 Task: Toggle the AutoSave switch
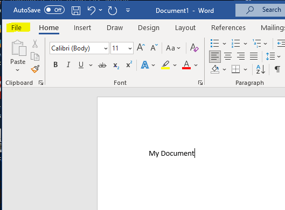54,10
